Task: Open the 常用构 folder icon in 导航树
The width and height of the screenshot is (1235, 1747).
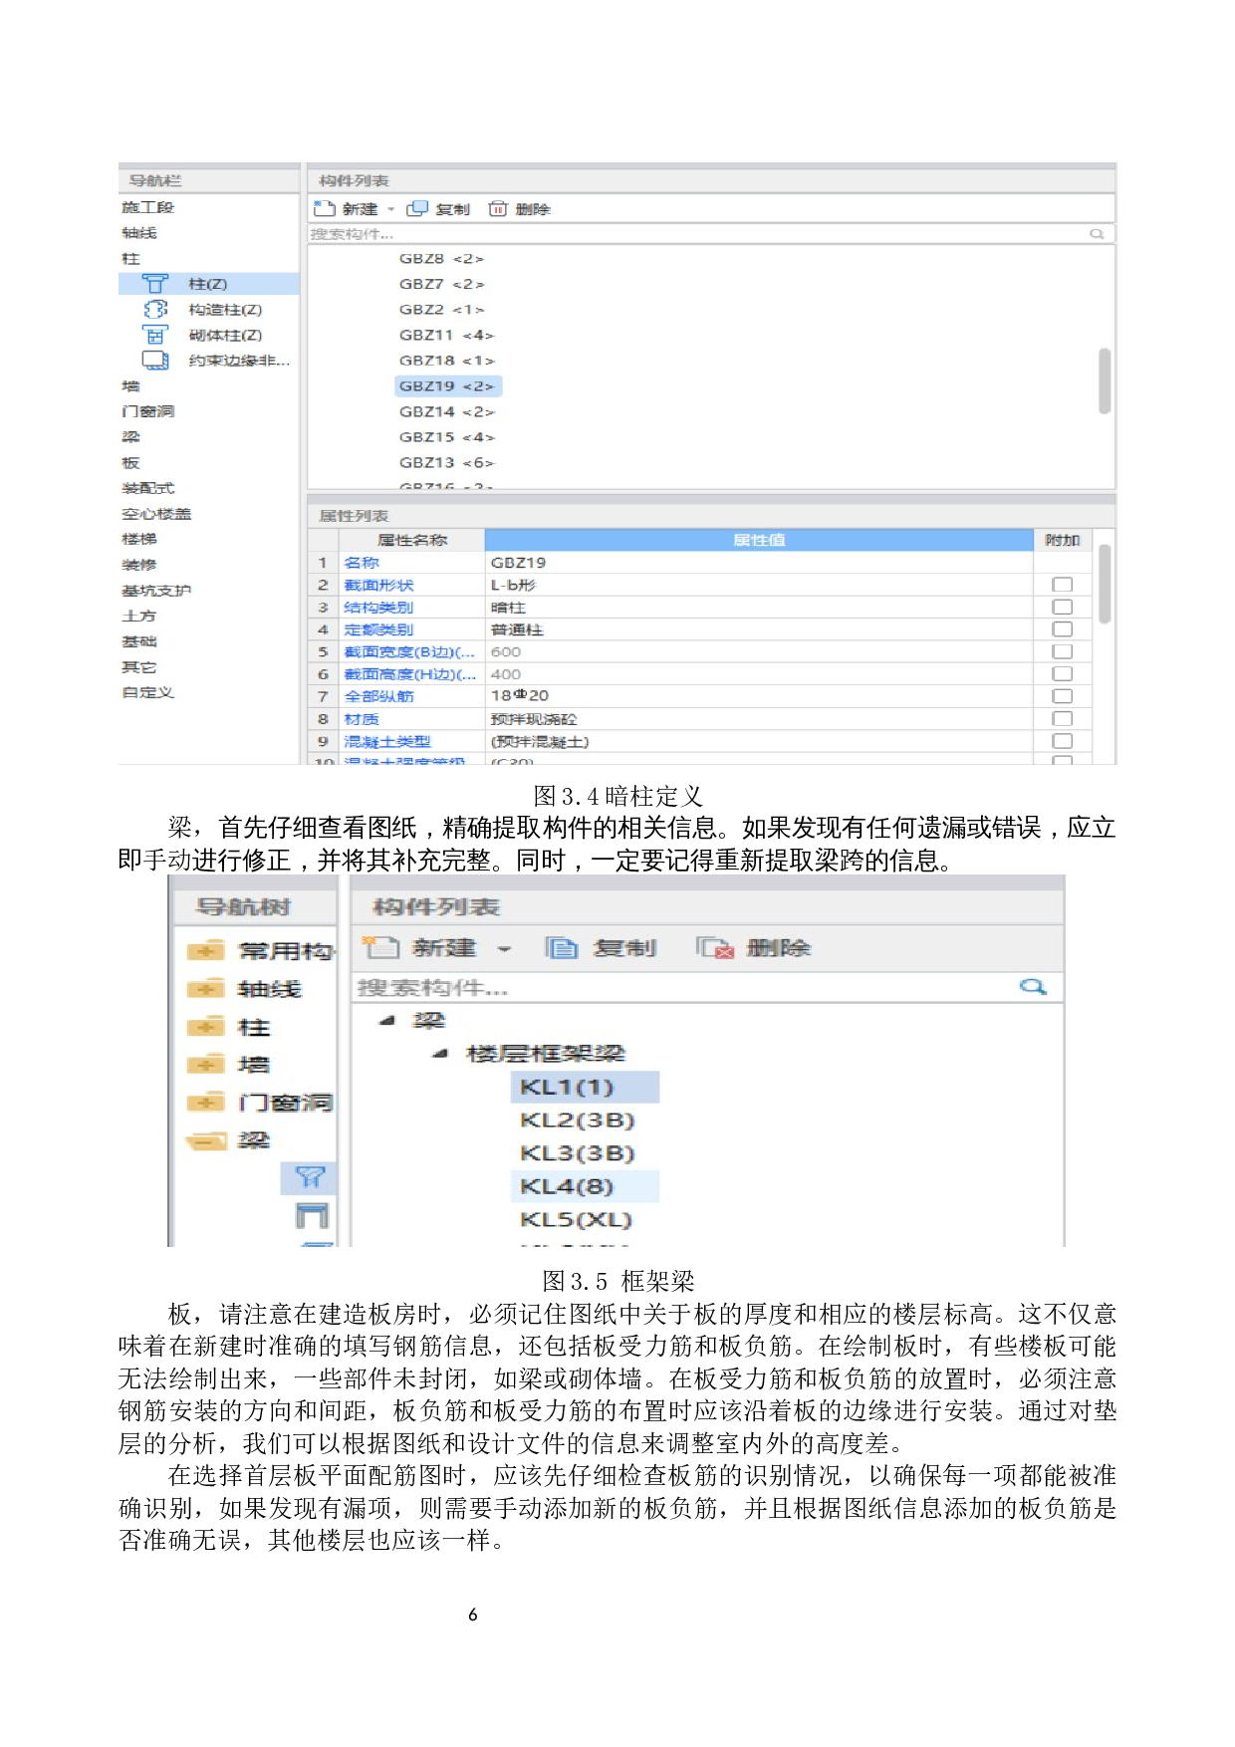Action: tap(206, 951)
